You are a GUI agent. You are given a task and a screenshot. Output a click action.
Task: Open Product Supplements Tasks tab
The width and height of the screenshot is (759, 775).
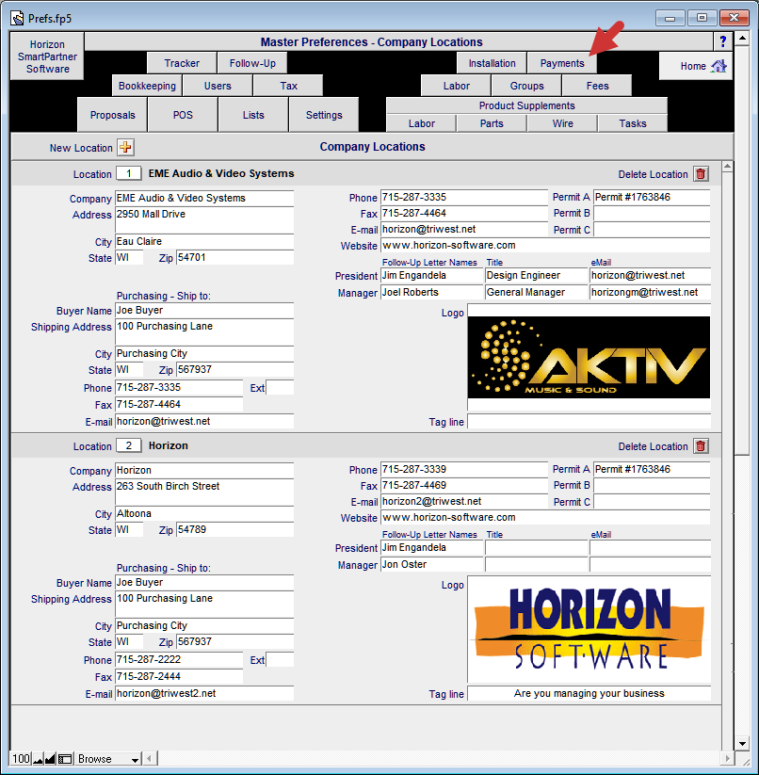pyautogui.click(x=633, y=123)
